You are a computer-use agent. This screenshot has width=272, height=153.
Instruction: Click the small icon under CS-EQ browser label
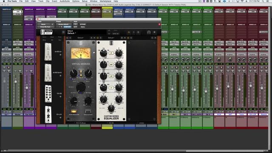pyautogui.click(x=60, y=96)
